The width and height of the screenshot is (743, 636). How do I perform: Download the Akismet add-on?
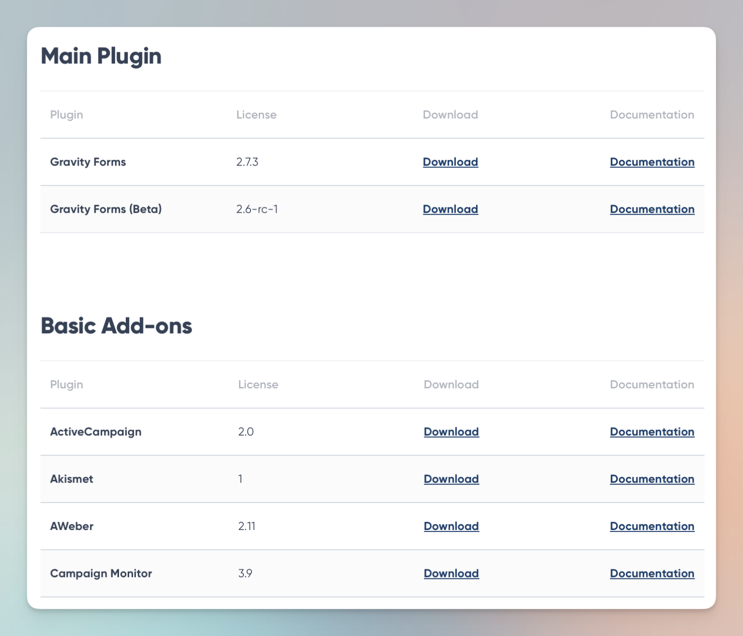(x=451, y=479)
